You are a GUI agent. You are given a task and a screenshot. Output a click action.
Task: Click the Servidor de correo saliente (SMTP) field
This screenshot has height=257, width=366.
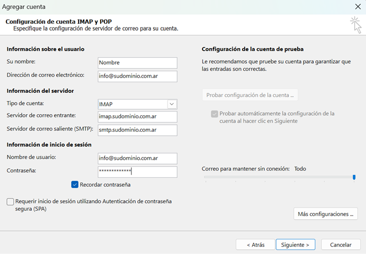tap(137, 130)
